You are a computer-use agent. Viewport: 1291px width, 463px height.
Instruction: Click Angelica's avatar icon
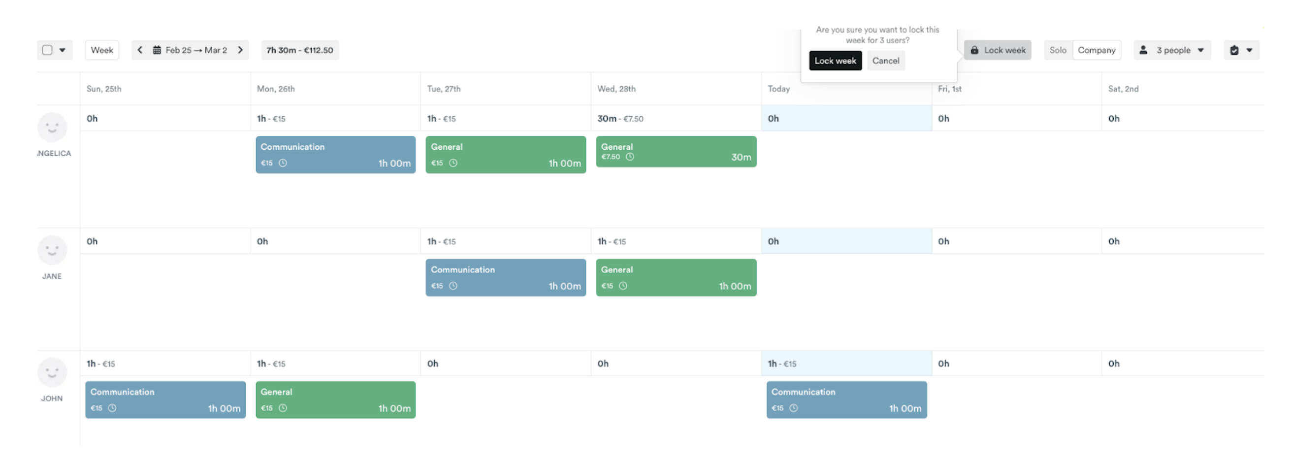point(52,127)
